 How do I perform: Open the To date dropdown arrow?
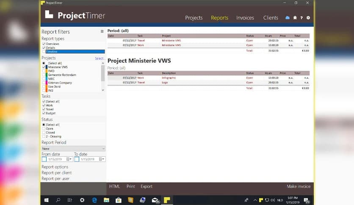103,159
